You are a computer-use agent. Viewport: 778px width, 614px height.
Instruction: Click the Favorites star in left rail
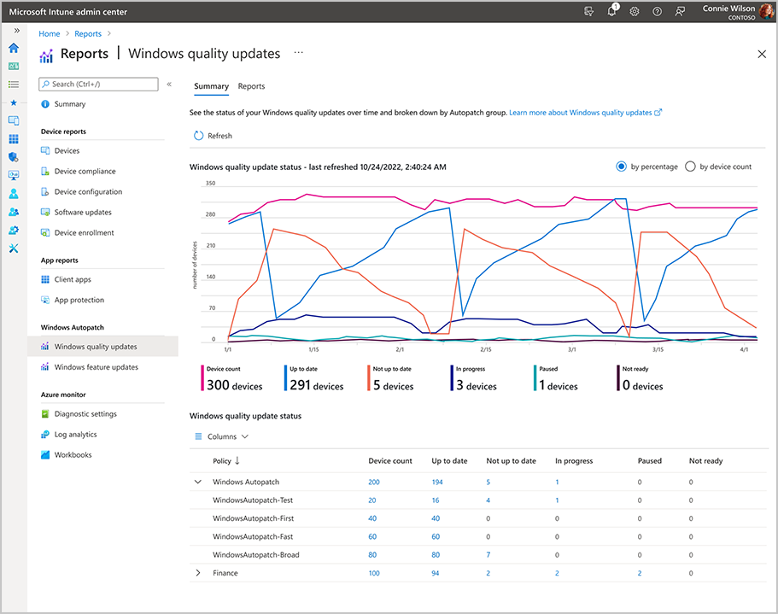[x=14, y=102]
